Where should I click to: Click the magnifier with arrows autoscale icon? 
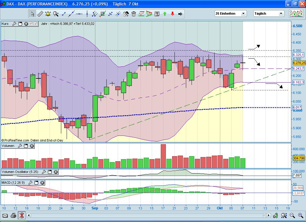[284, 215]
